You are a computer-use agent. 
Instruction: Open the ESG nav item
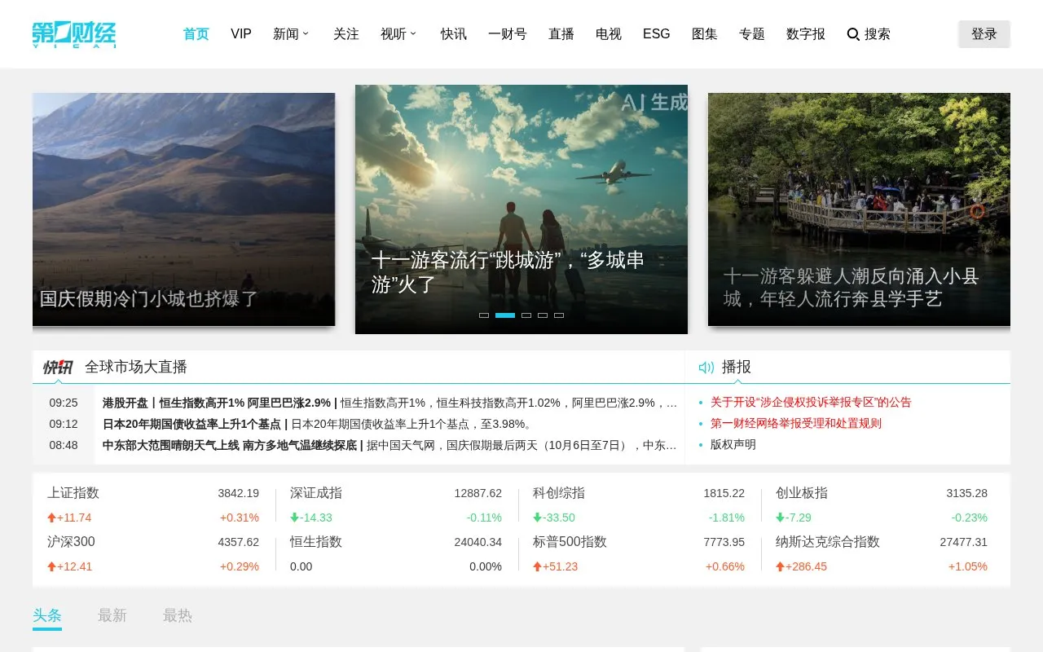[x=657, y=34]
